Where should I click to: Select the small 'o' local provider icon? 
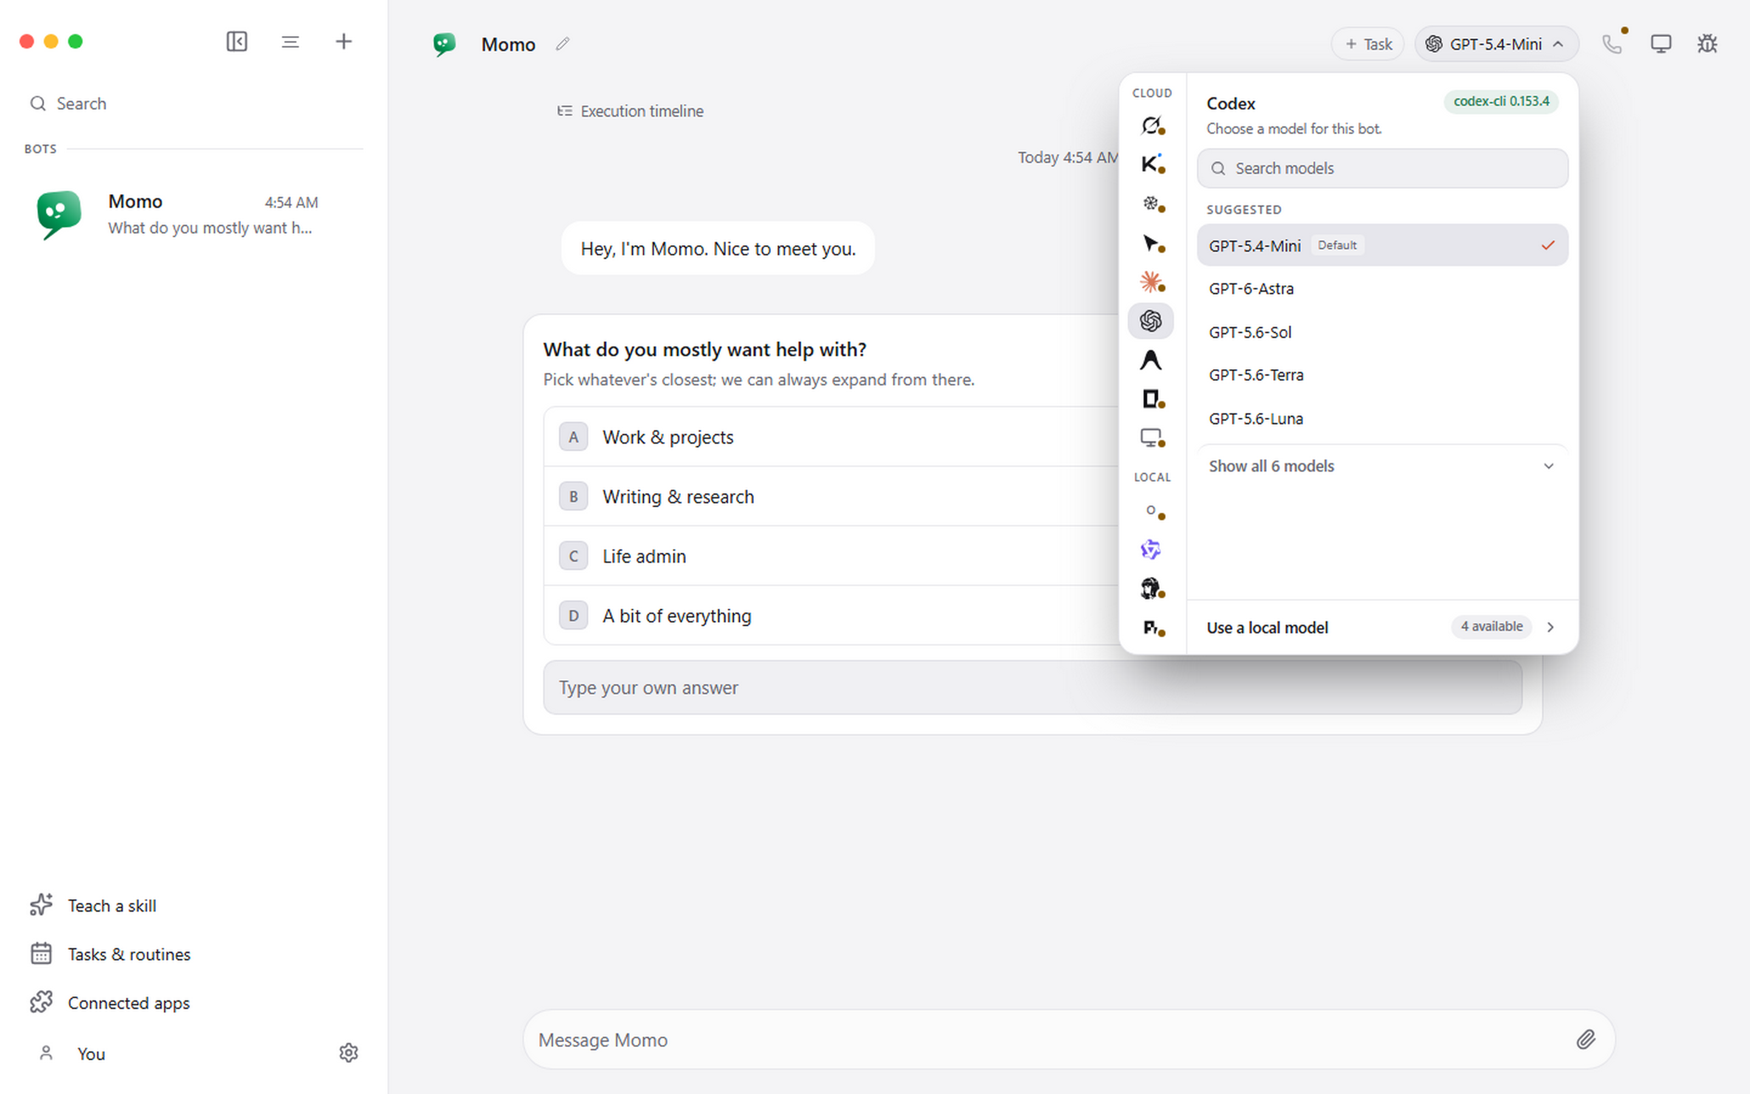click(x=1150, y=511)
